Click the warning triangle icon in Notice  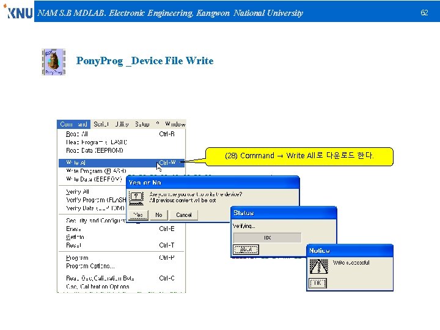[x=319, y=266]
